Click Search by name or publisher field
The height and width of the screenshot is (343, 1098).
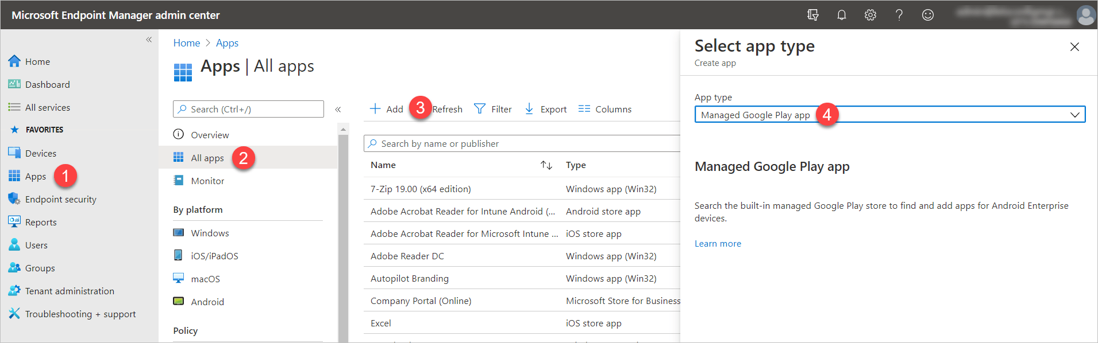click(x=522, y=143)
